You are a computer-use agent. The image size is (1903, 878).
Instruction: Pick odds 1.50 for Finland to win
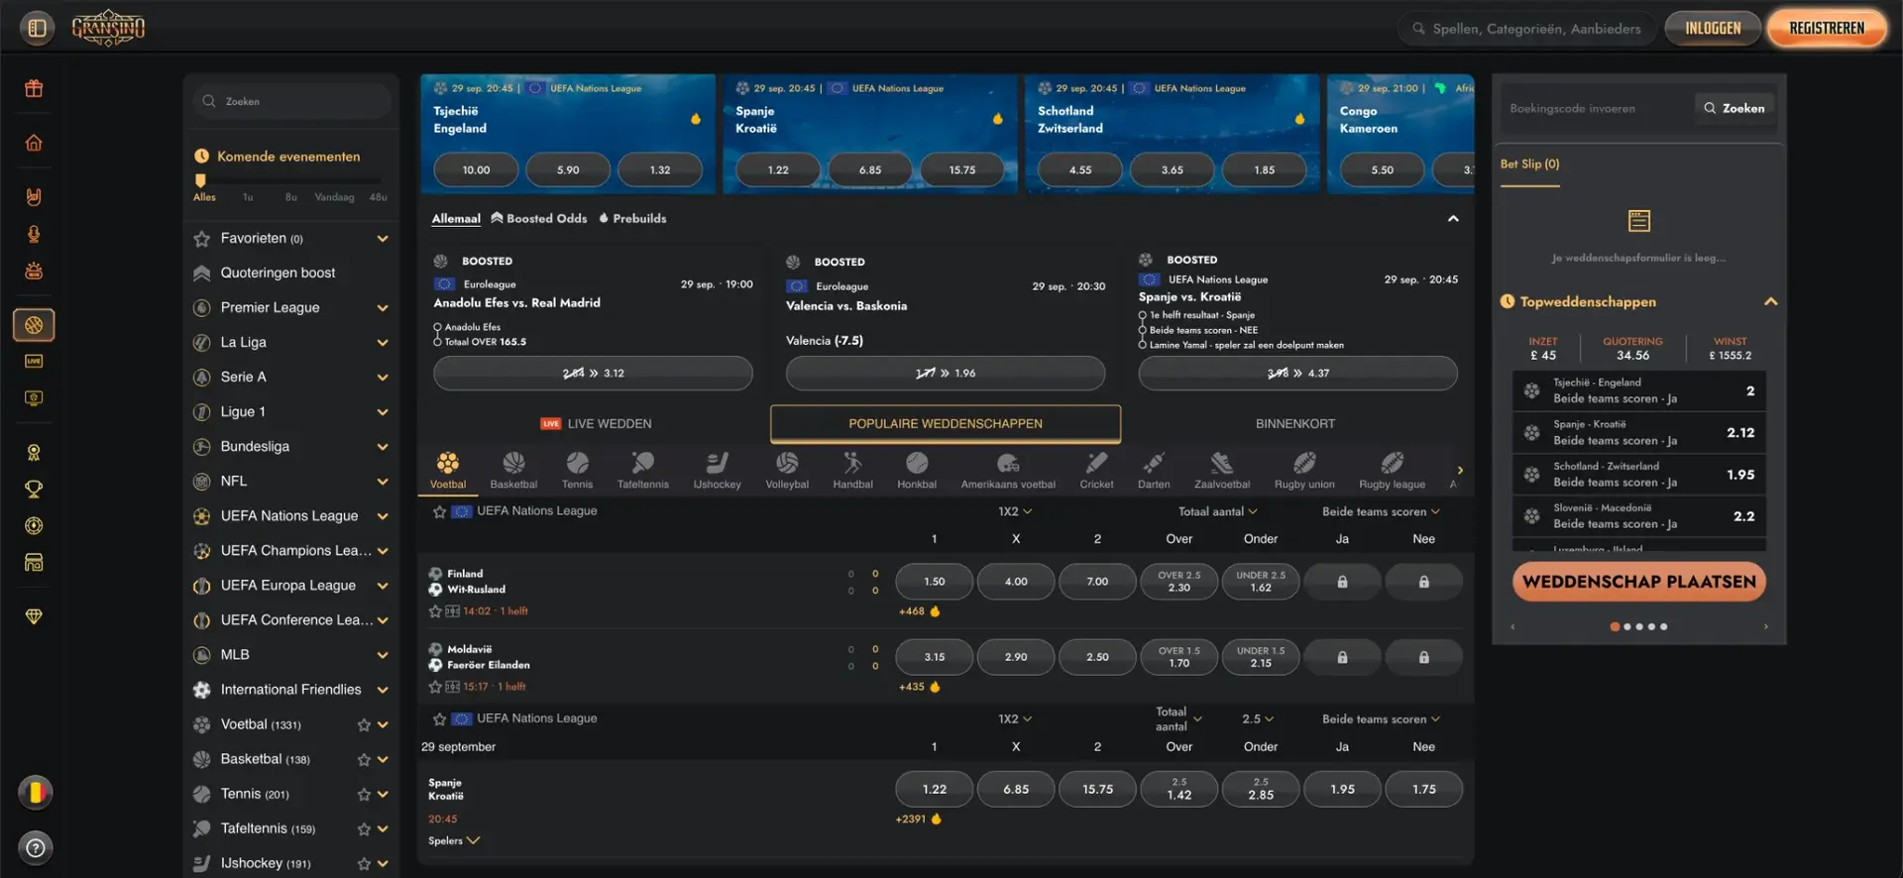pyautogui.click(x=935, y=582)
